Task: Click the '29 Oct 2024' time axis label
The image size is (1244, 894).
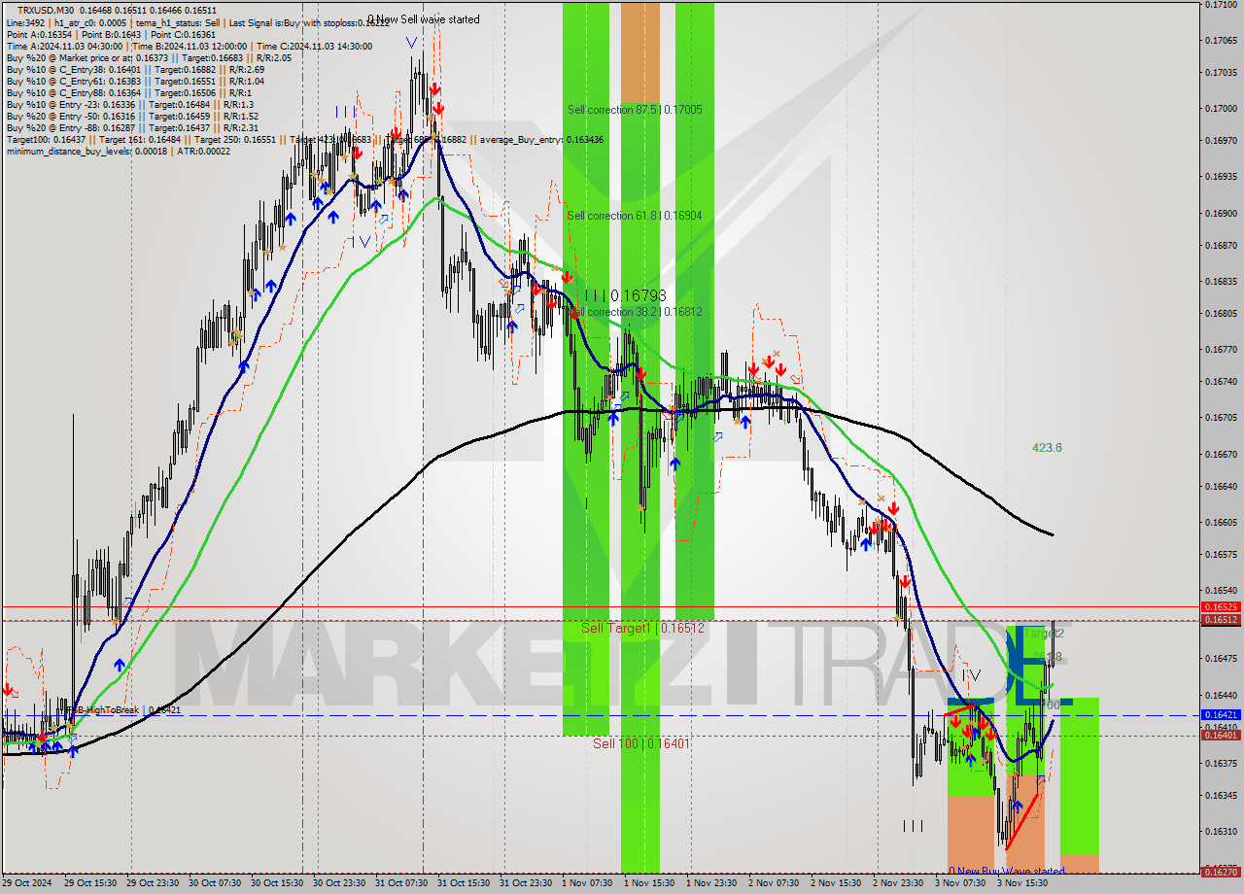Action: (28, 883)
